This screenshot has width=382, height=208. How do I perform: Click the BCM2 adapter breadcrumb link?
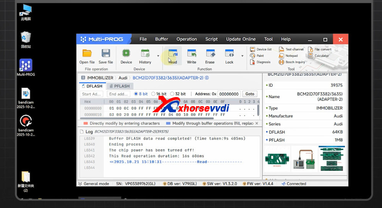coord(168,78)
